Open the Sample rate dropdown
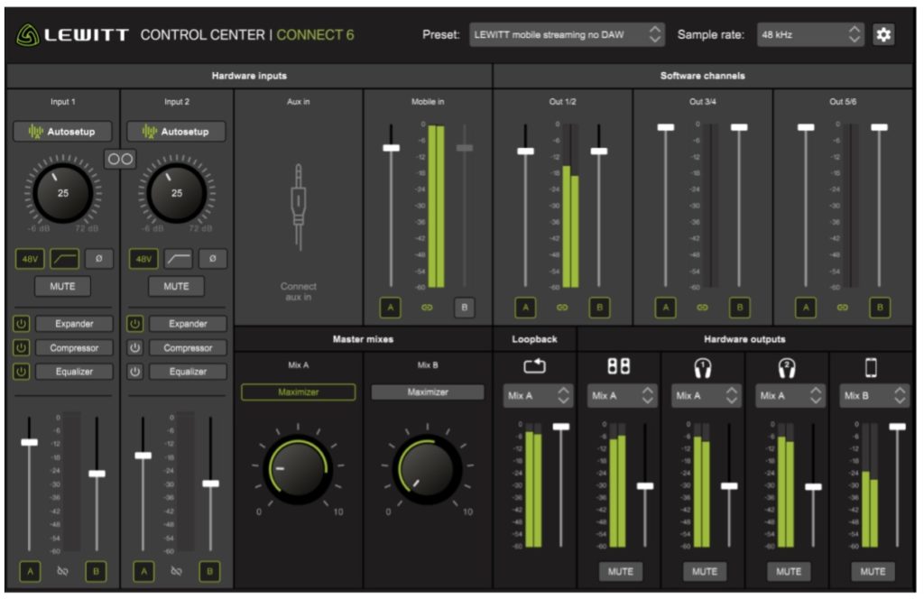Viewport: 924px width, 608px height. tap(809, 35)
